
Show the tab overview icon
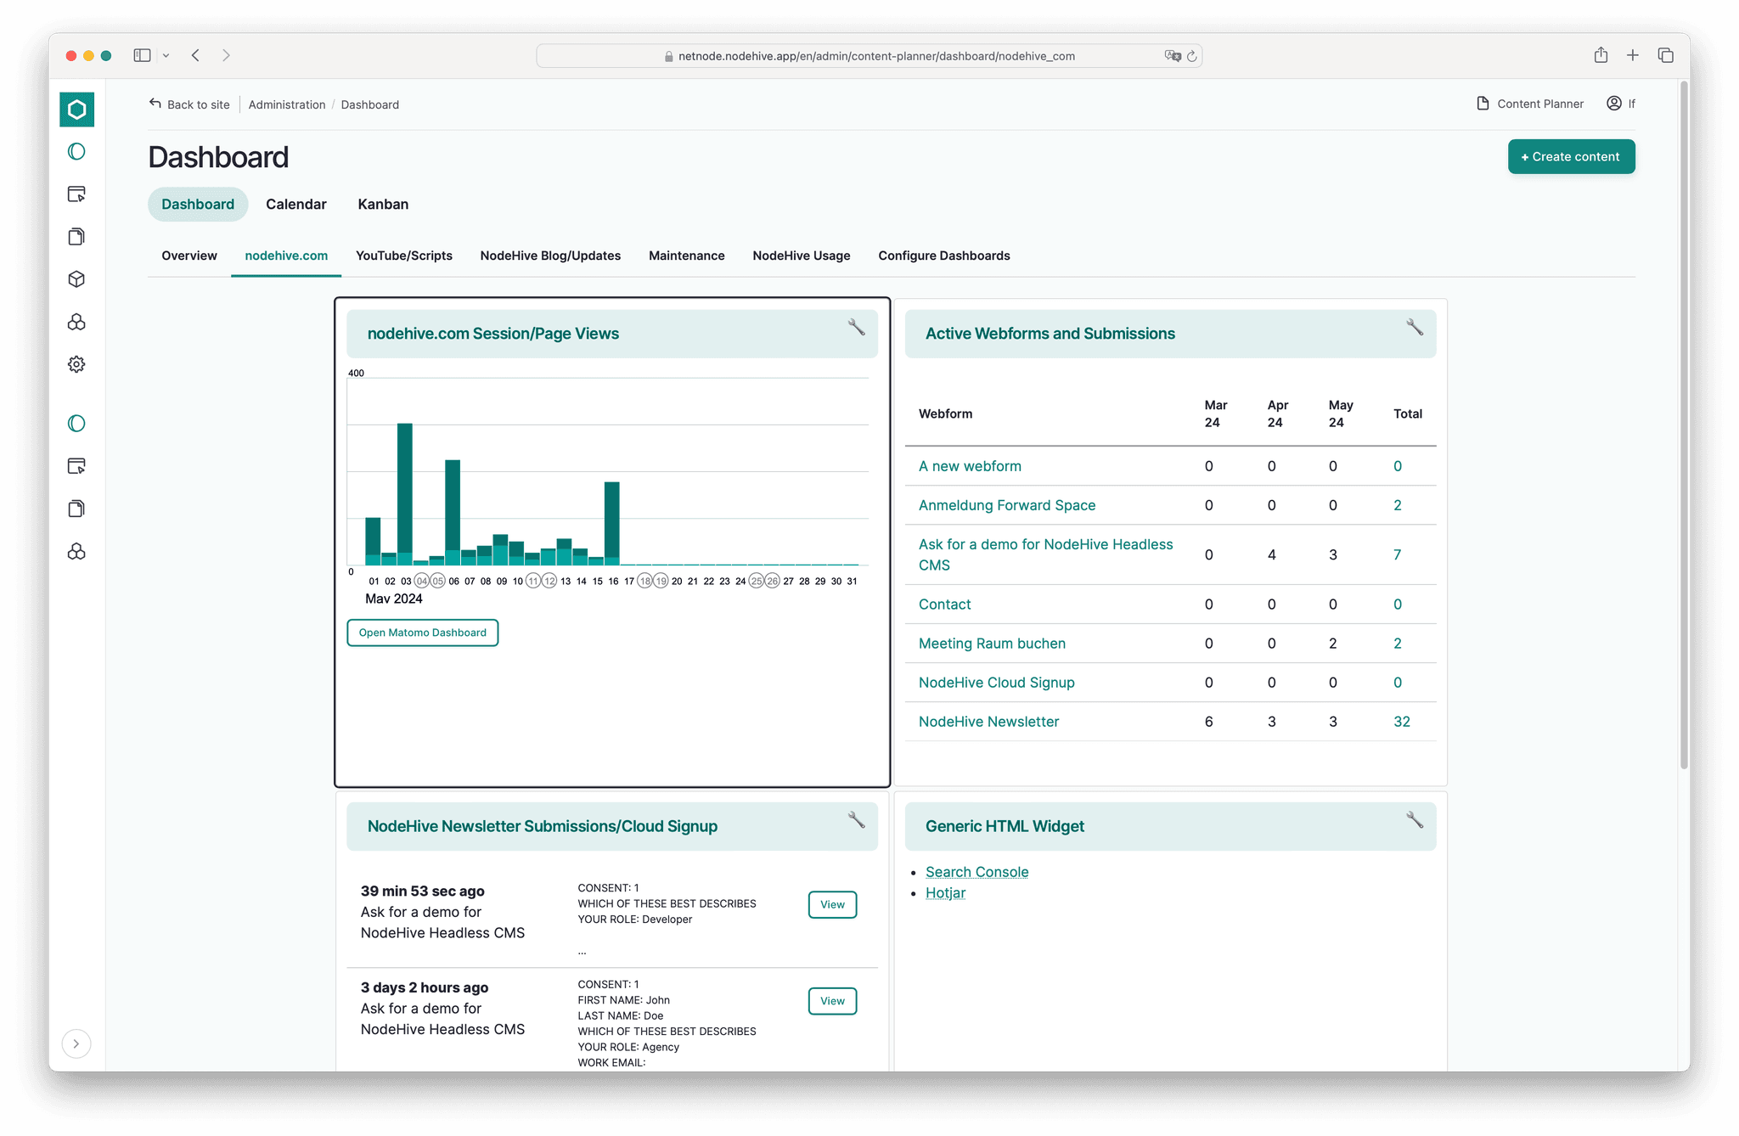click(x=1666, y=55)
